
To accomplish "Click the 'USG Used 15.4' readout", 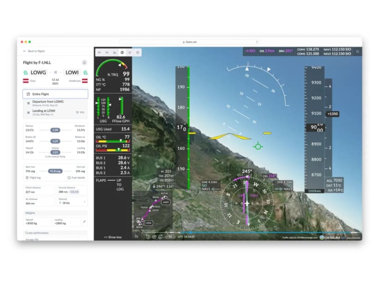I will [113, 129].
